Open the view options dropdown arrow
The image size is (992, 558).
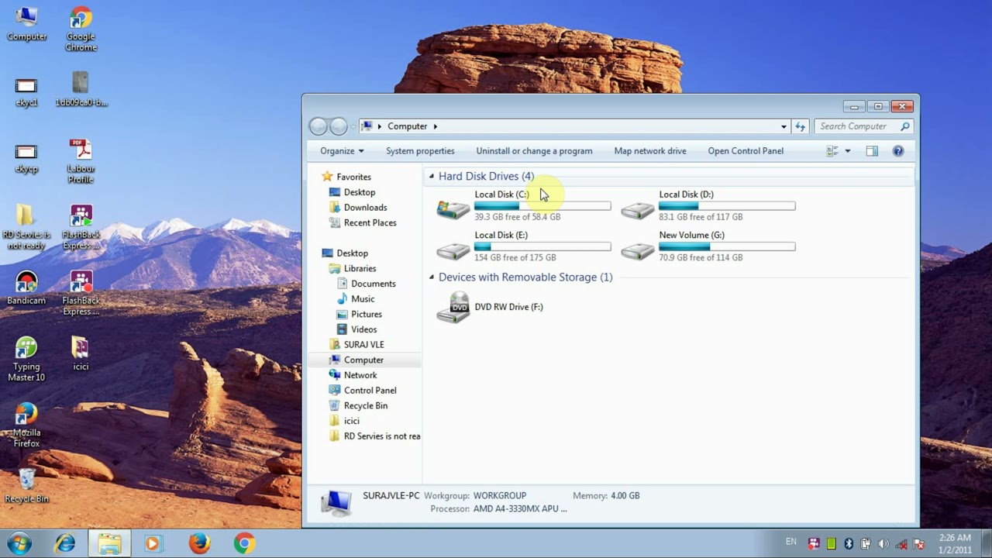coord(848,151)
